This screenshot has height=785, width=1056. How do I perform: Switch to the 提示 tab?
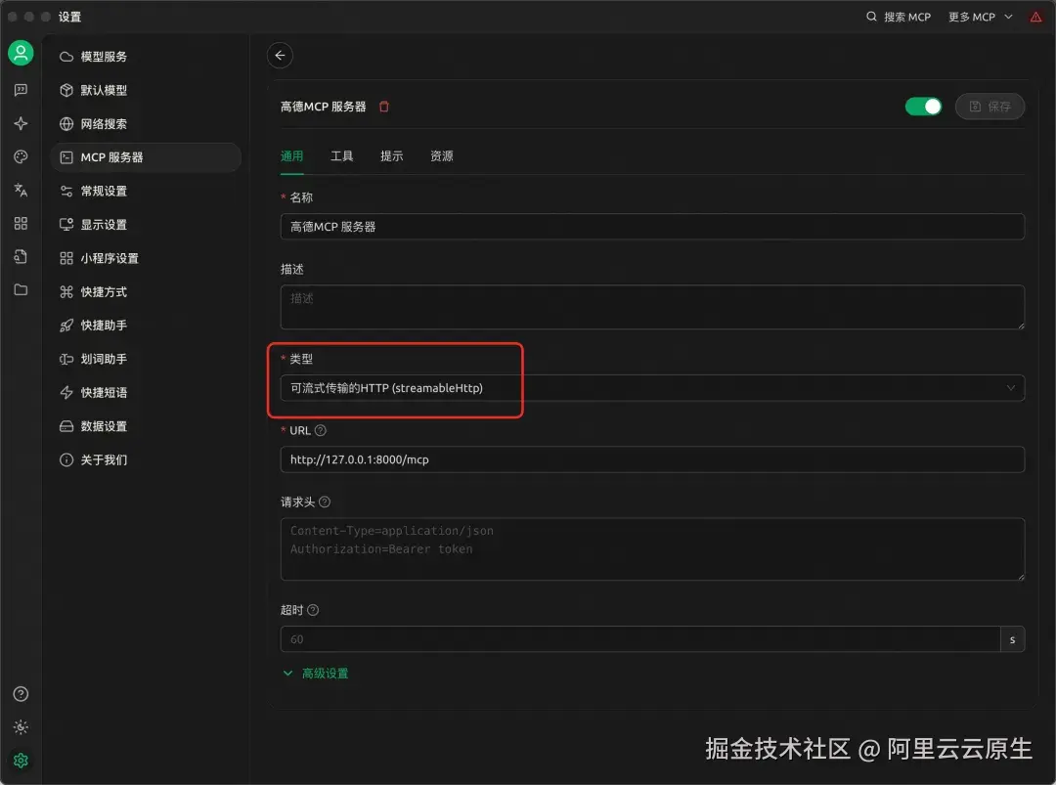click(391, 156)
